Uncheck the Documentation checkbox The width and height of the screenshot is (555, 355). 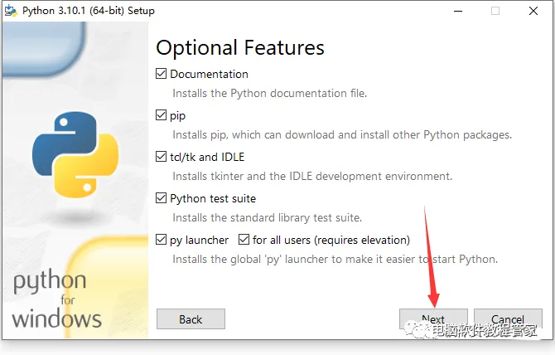(162, 74)
